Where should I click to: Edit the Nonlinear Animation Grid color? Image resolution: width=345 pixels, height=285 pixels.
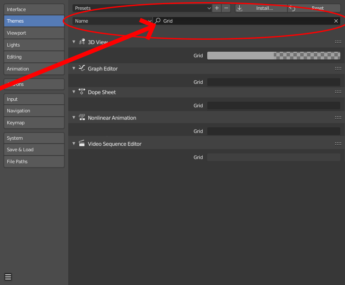click(274, 131)
